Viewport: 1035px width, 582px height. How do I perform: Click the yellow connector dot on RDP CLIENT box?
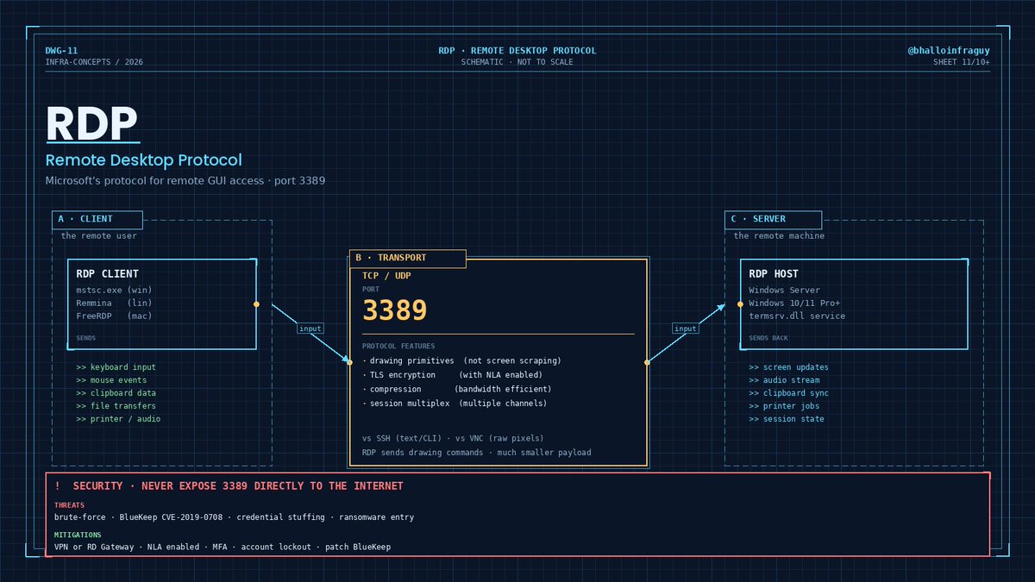(x=256, y=304)
